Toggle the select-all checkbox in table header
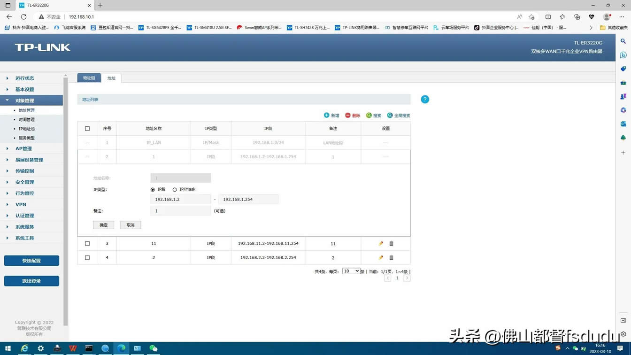Screen dimensions: 631x355 tap(87, 129)
